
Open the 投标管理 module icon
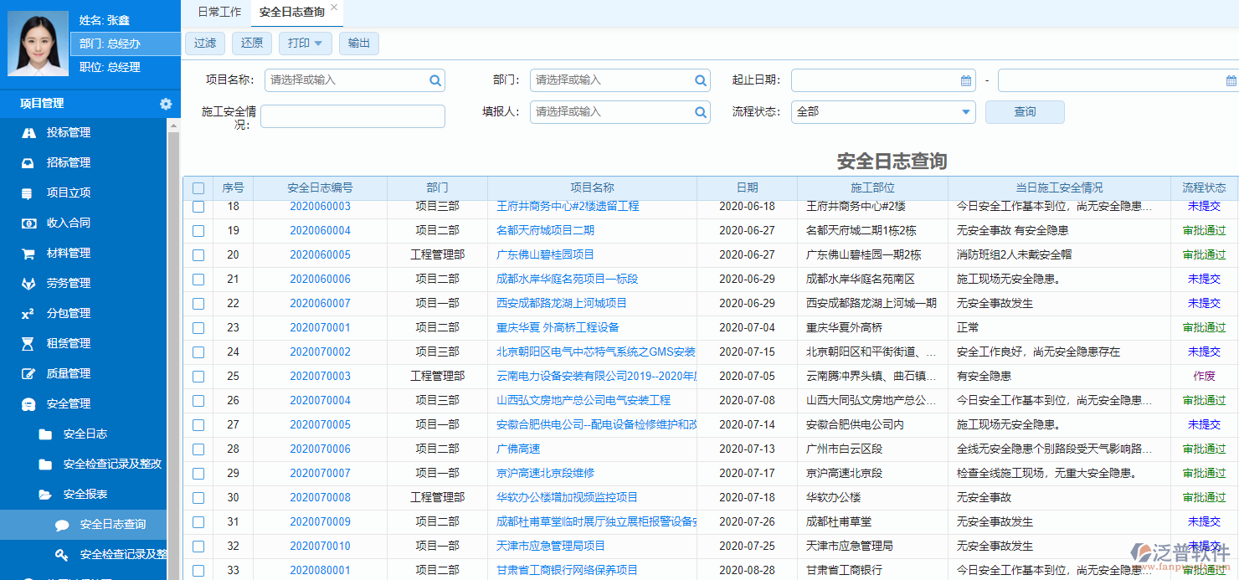pyautogui.click(x=29, y=132)
